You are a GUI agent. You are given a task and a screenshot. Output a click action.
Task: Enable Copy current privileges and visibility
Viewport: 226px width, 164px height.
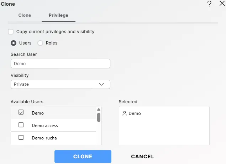click(x=11, y=32)
